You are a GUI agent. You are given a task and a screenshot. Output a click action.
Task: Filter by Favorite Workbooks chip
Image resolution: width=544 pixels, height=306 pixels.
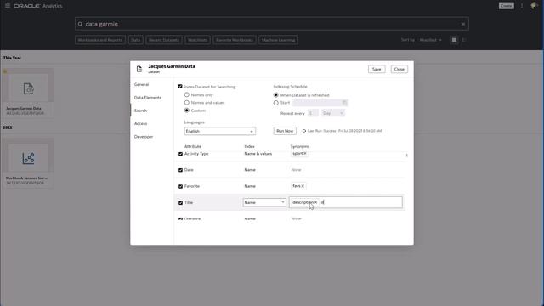[x=235, y=40]
